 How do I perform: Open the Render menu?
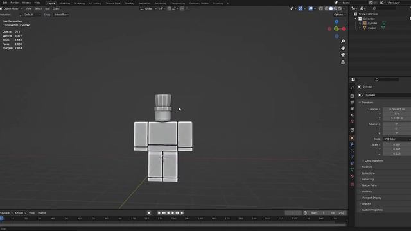click(14, 3)
